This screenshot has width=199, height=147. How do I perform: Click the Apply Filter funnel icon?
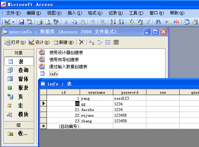(148, 22)
